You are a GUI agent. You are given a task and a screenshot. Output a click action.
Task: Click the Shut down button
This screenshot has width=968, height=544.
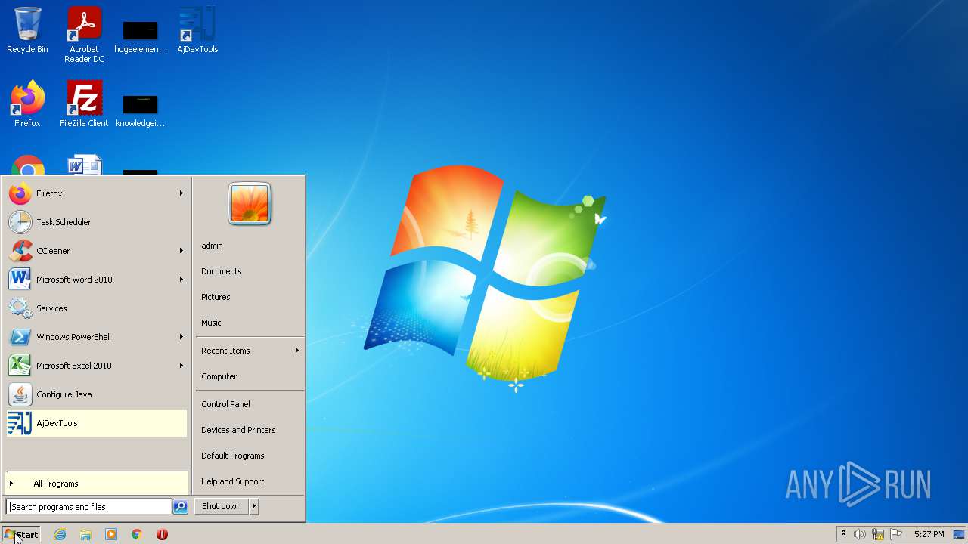[222, 506]
